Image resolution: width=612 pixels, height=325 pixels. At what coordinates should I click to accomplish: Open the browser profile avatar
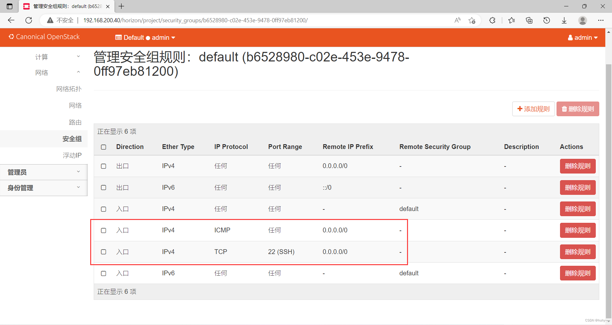point(583,20)
